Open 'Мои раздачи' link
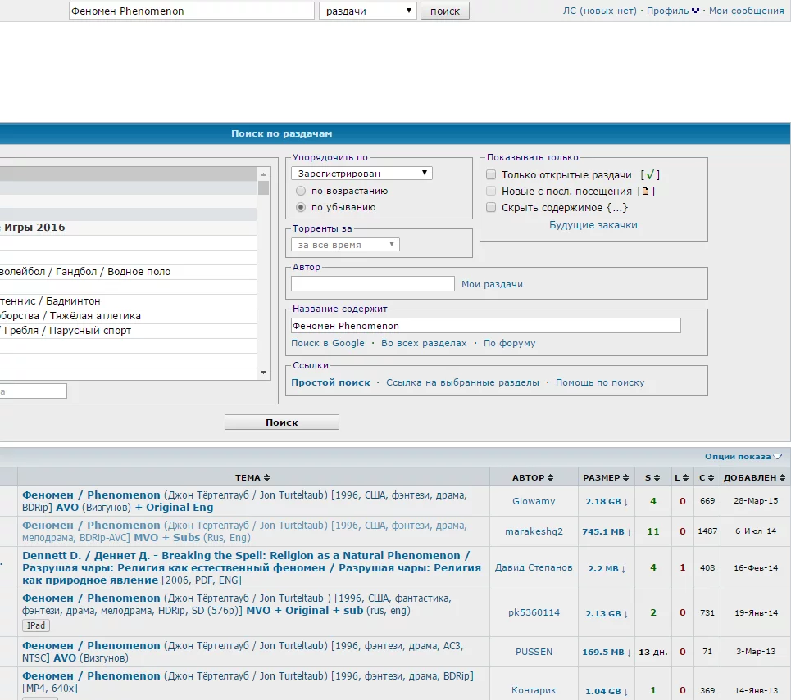The image size is (791, 700). tap(492, 284)
